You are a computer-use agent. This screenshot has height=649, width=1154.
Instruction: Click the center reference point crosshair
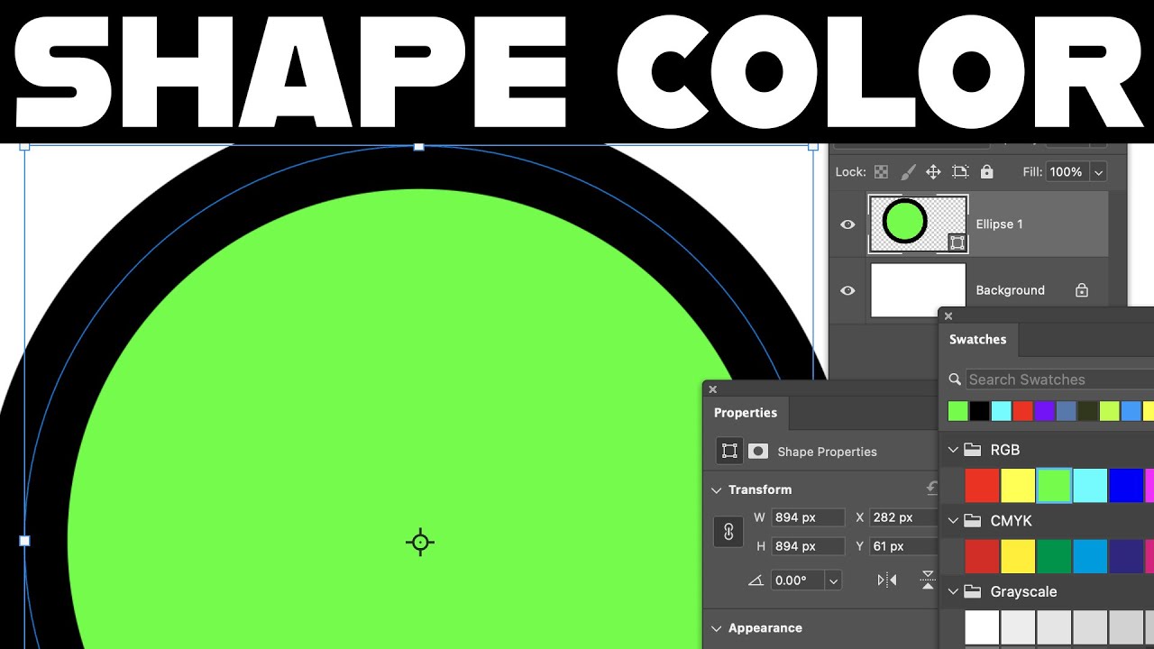(420, 543)
